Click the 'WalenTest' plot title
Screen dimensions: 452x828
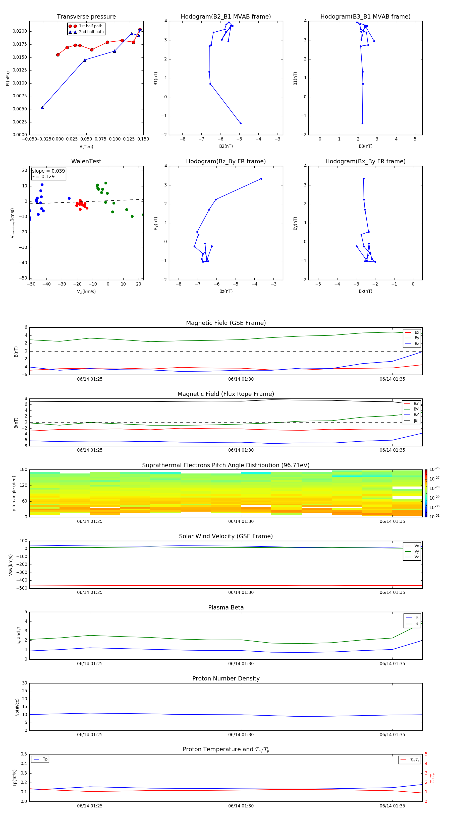(86, 161)
